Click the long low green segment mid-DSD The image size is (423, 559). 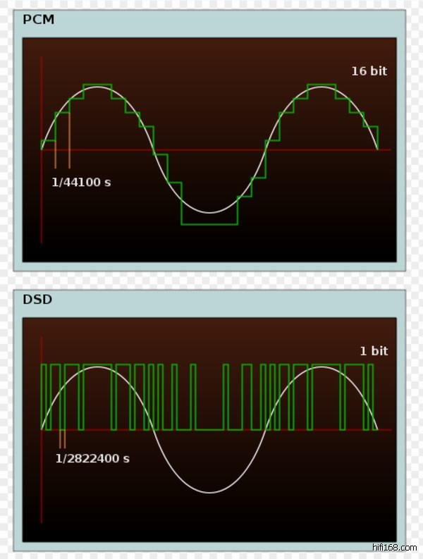pyautogui.click(x=209, y=429)
